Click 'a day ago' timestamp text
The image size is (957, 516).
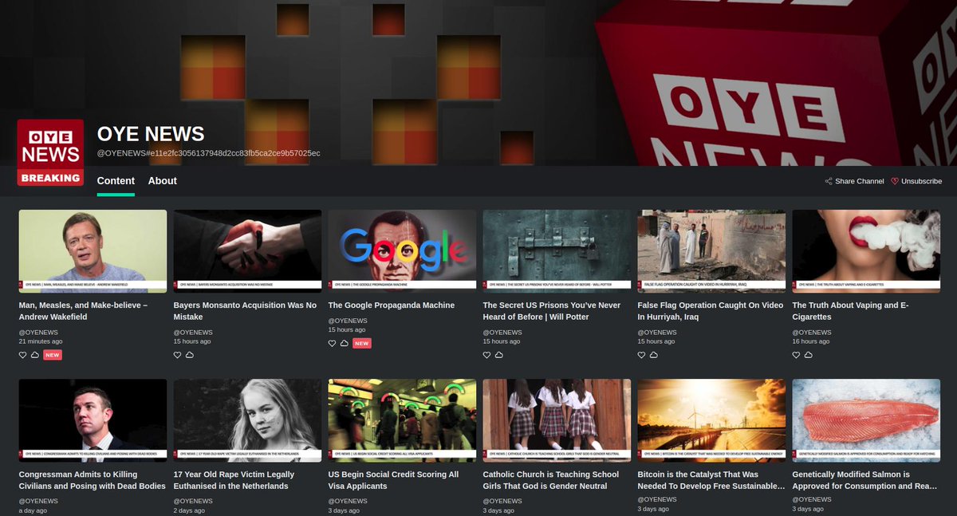point(33,510)
